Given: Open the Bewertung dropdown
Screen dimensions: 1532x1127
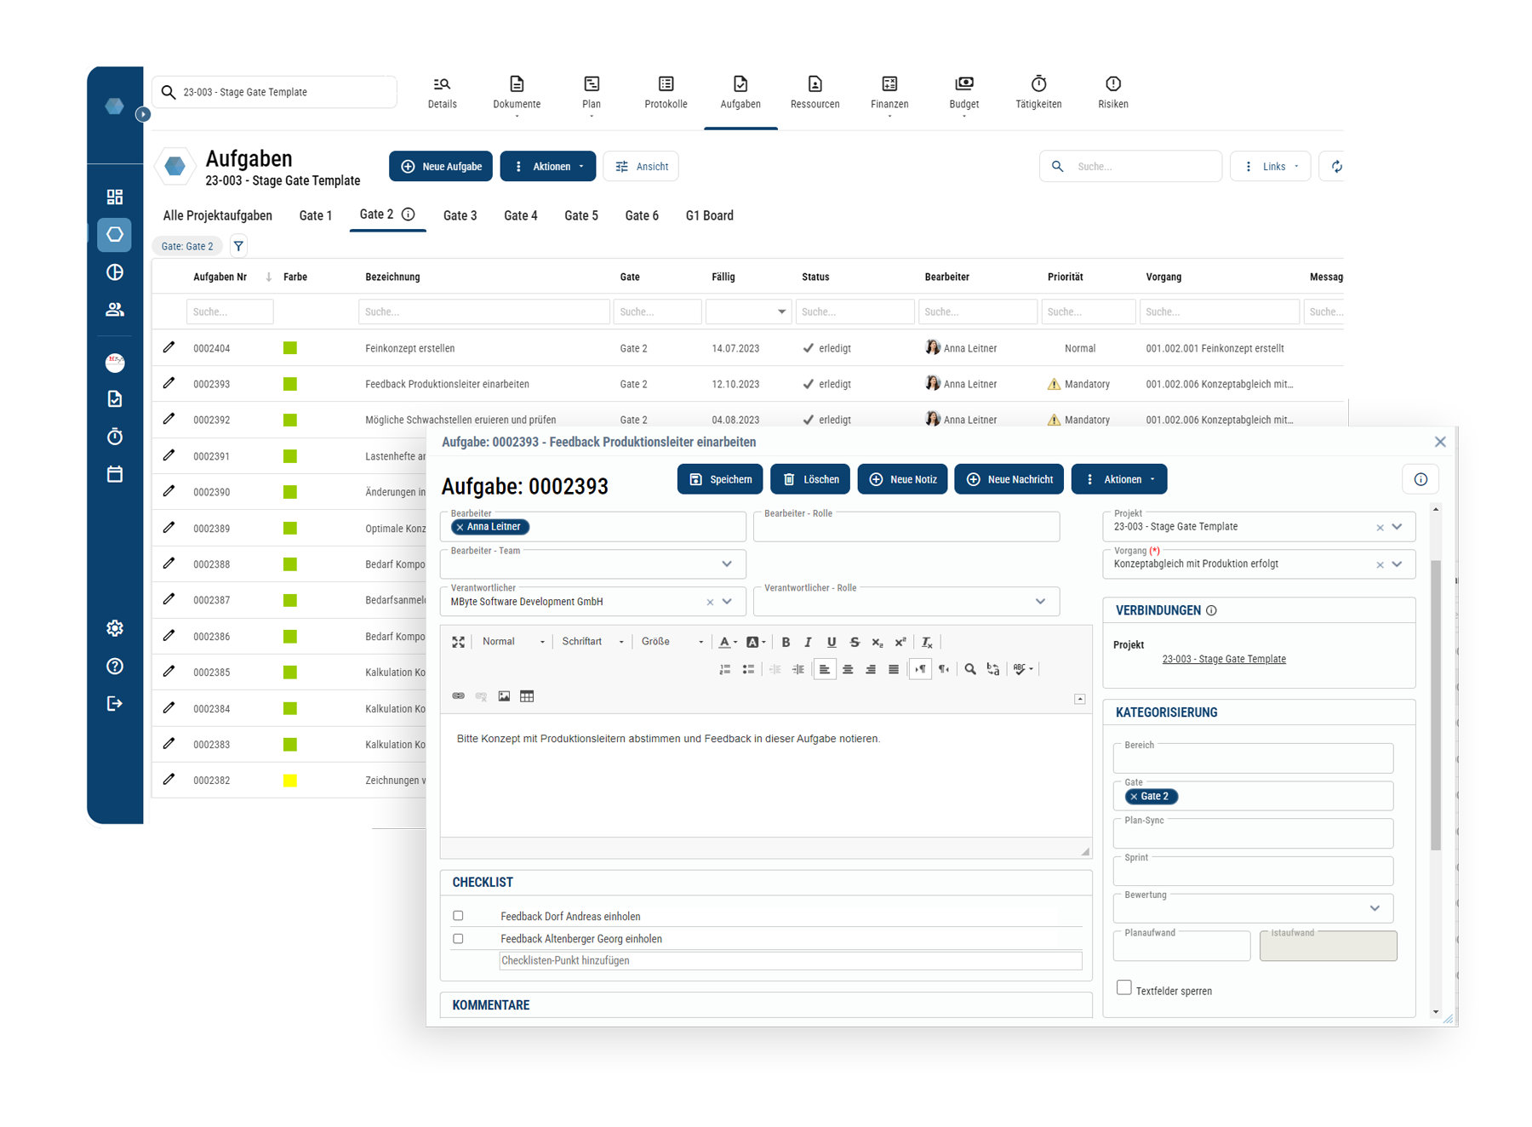Looking at the screenshot, I should click(1374, 908).
